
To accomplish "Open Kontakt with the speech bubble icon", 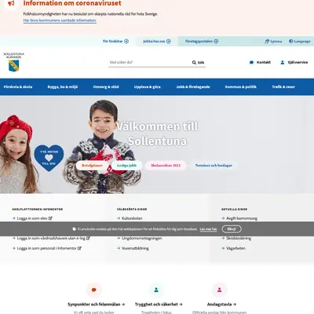I will 260,62.
